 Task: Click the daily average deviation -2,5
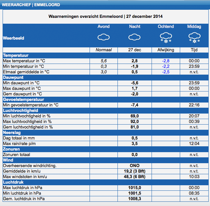pos(166,72)
